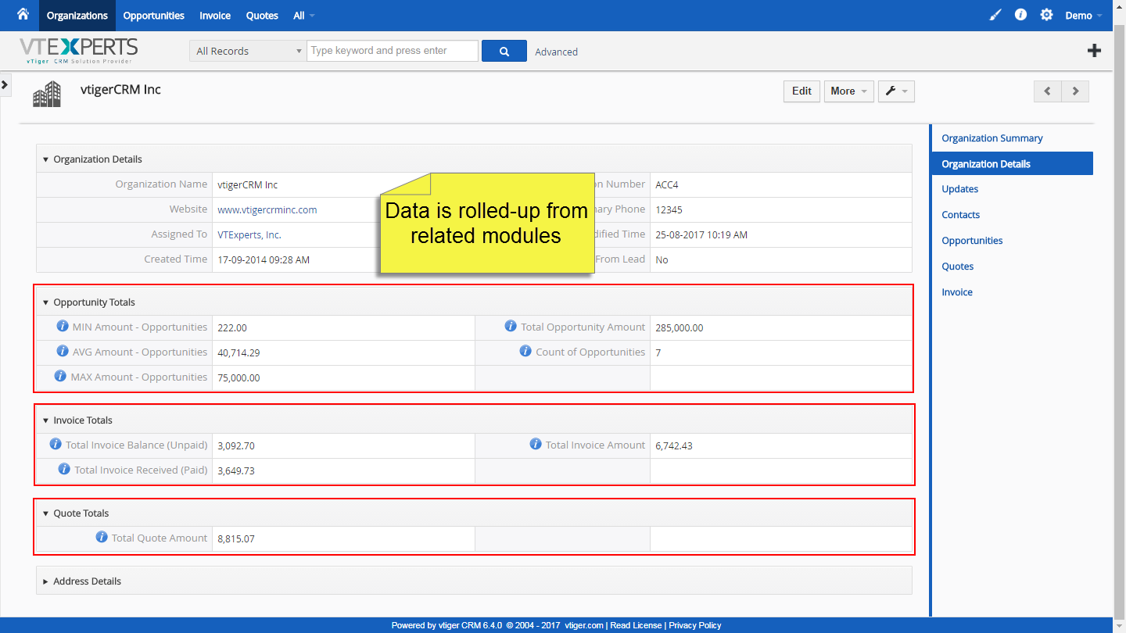Click info icon for MAX Amount - Opportunities
1126x633 pixels.
pyautogui.click(x=60, y=376)
